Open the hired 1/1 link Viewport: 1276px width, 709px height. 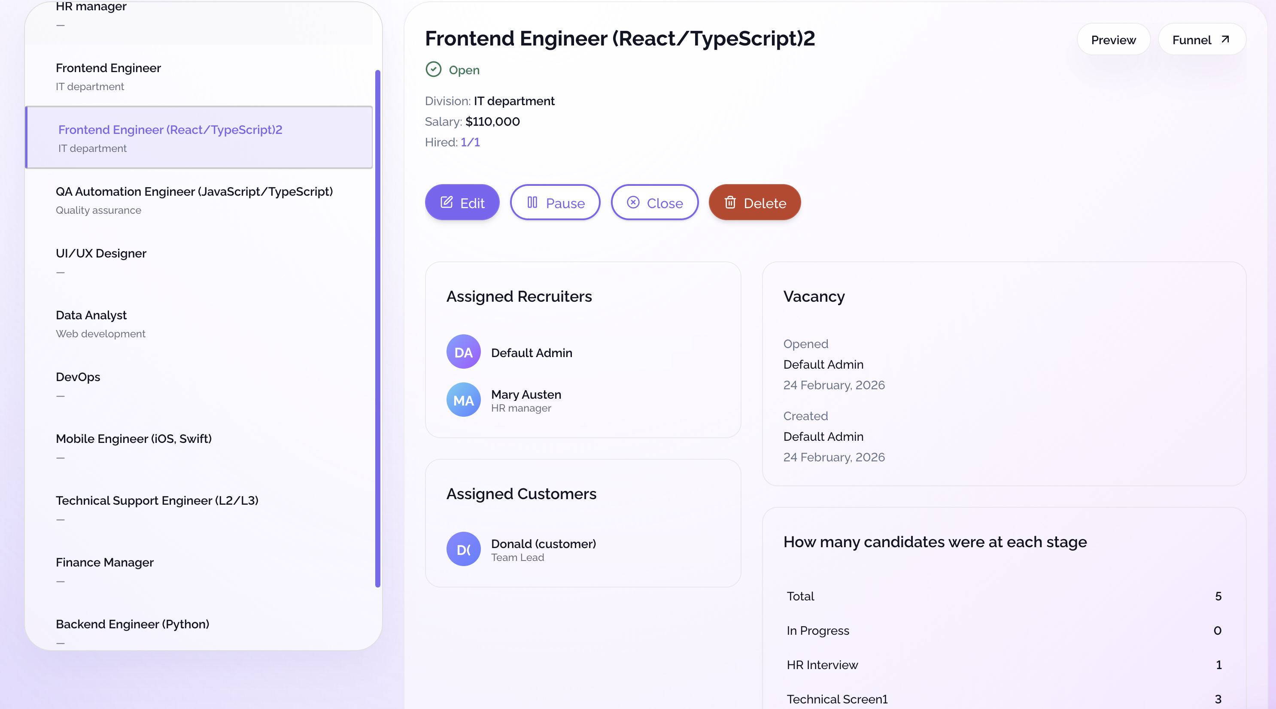[x=470, y=142]
